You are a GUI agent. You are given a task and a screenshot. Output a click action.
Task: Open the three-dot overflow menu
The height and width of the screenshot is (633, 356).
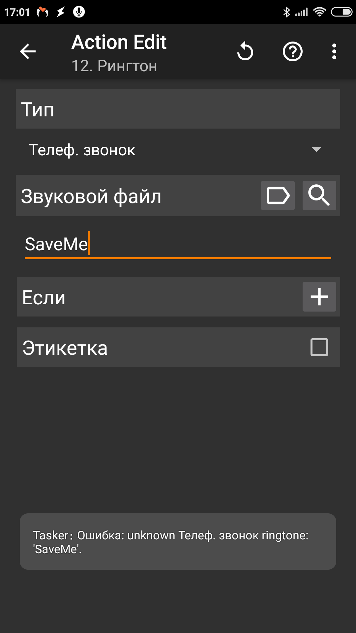[x=334, y=51]
